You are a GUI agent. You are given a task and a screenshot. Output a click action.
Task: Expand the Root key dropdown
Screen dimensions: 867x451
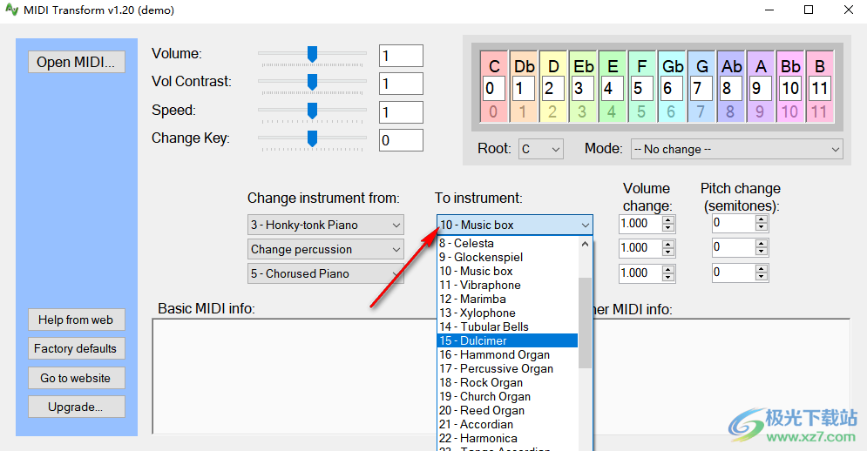541,149
